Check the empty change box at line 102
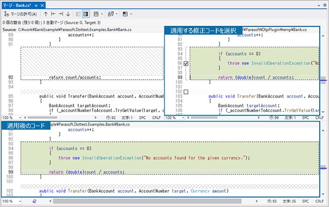 click(x=187, y=92)
